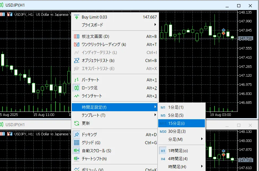The width and height of the screenshot is (259, 171).
Task: Toggle ドッキング for chart window
Action: (x=89, y=134)
